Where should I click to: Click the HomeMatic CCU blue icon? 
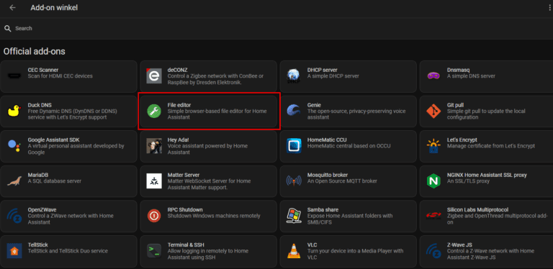tap(294, 145)
